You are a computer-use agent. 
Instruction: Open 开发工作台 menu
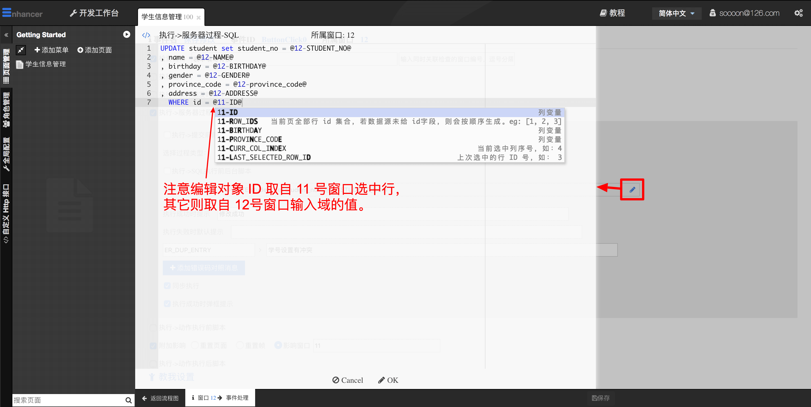[x=94, y=13]
